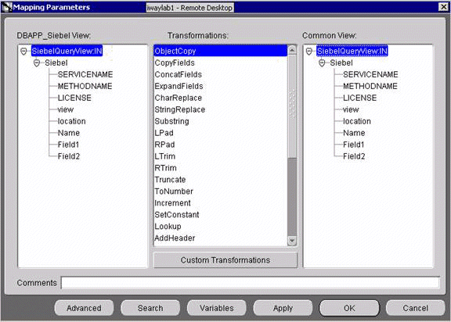Click the Transformations list scroll down arrow
This screenshot has width=451, height=322.
coord(292,241)
